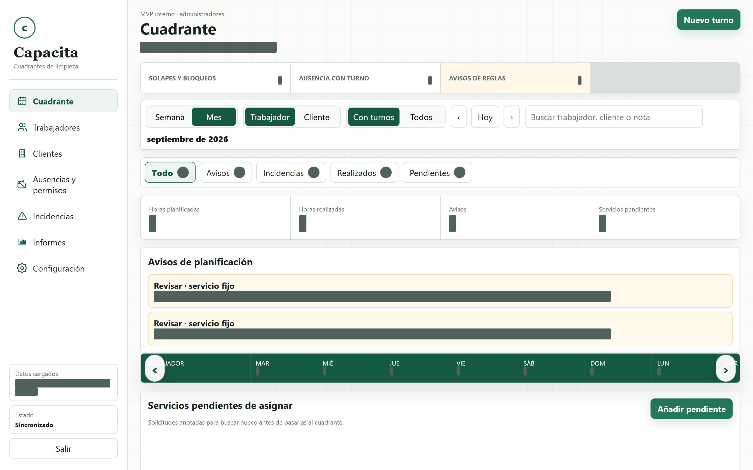Image resolution: width=753 pixels, height=470 pixels.
Task: Click the Capacita logo circle
Action: tap(24, 28)
